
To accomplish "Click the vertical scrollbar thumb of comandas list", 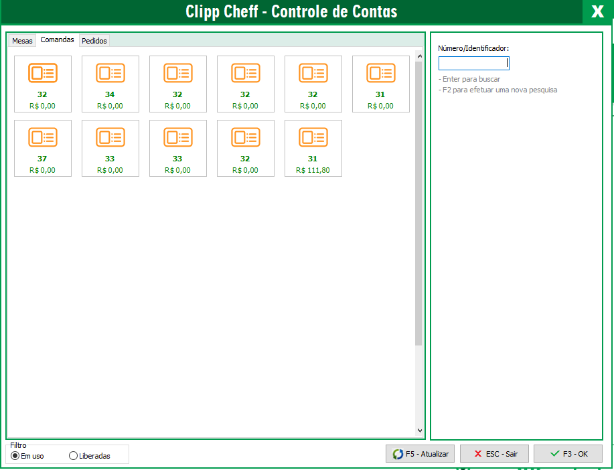I will coord(419,201).
